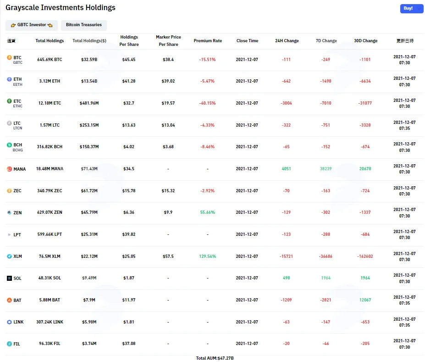Open the GBTC Investor tab
The height and width of the screenshot is (362, 425).
pyautogui.click(x=32, y=25)
